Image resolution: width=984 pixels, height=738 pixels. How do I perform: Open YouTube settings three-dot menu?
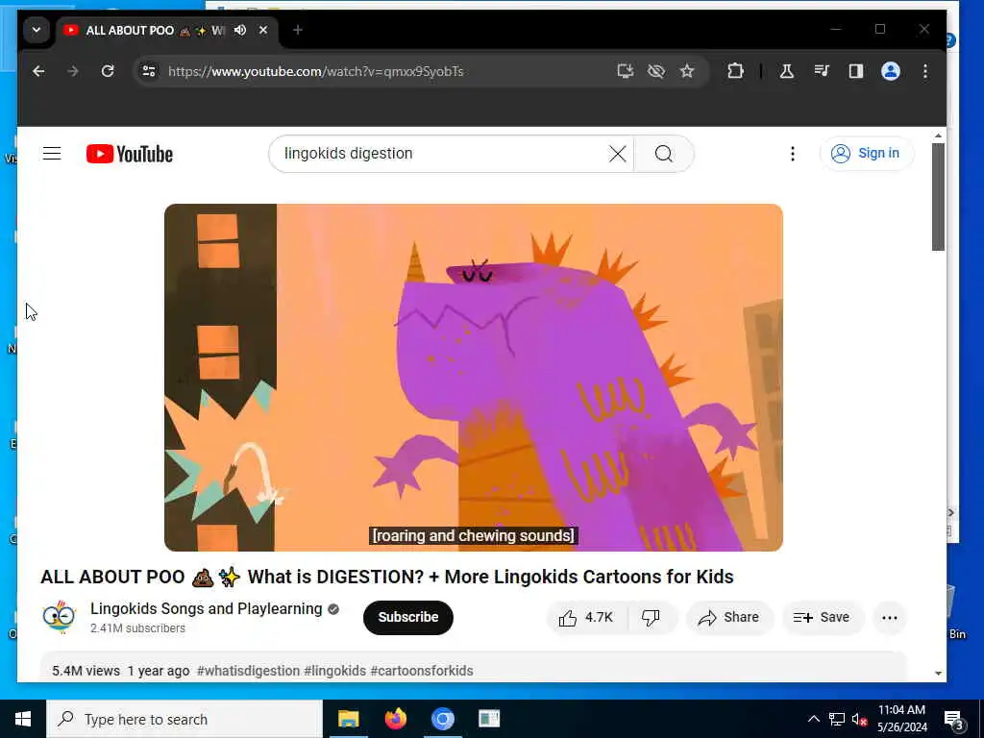click(793, 154)
